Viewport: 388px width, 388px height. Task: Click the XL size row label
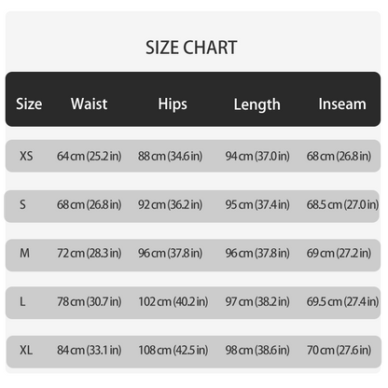coord(26,351)
